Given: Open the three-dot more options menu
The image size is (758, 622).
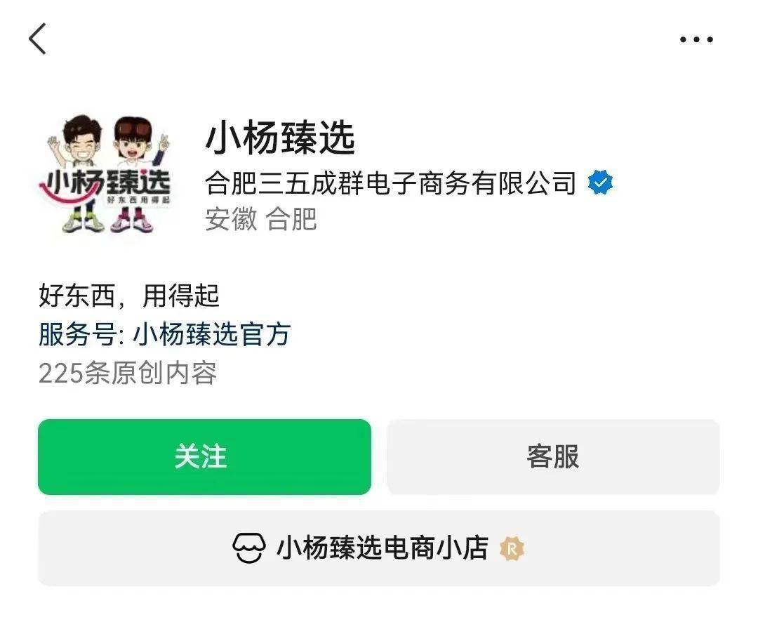Looking at the screenshot, I should [x=696, y=39].
